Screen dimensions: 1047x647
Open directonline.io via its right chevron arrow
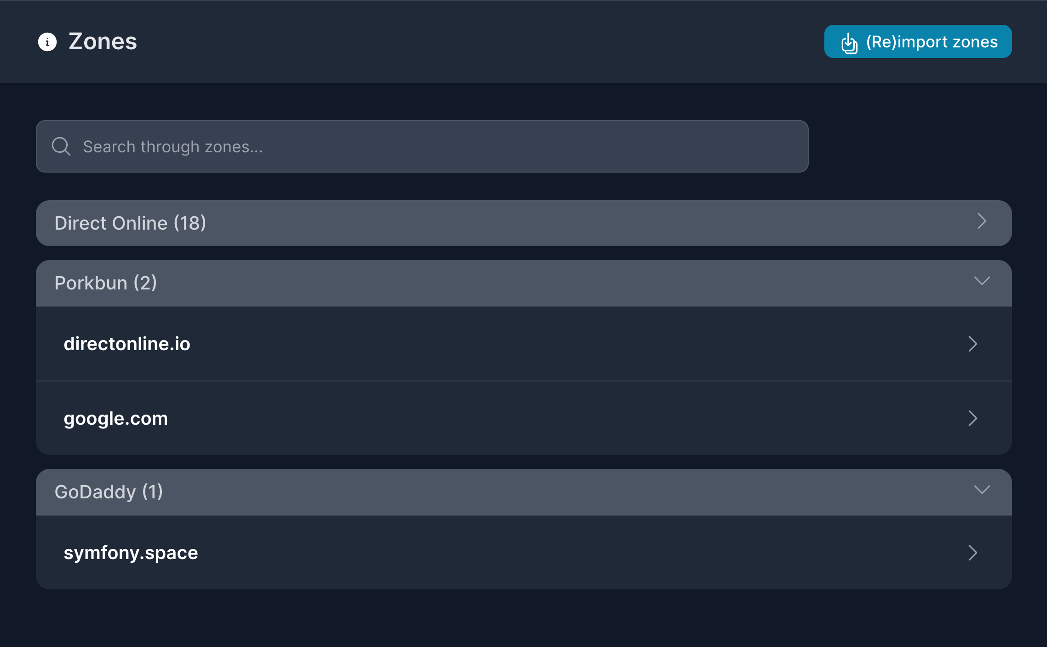tap(973, 344)
